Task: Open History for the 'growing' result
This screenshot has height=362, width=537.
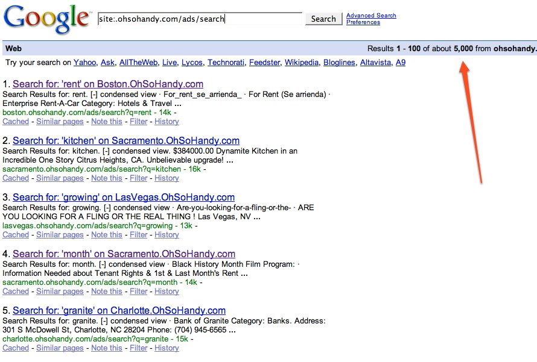Action: [x=167, y=235]
